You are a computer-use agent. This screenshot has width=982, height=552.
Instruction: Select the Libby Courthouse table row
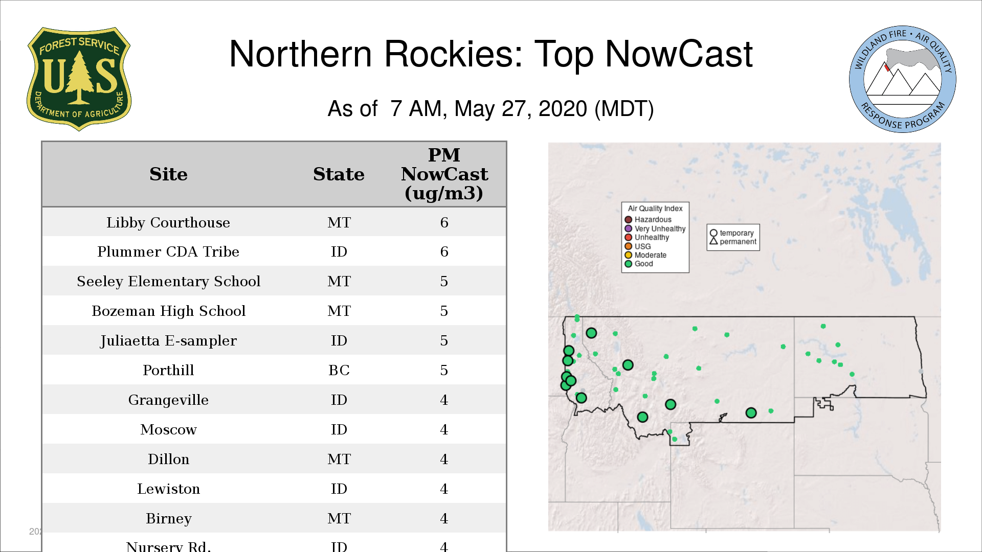tap(168, 222)
